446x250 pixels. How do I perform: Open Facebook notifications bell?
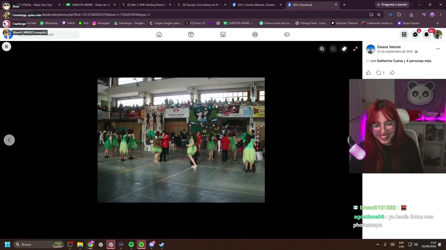[426, 34]
